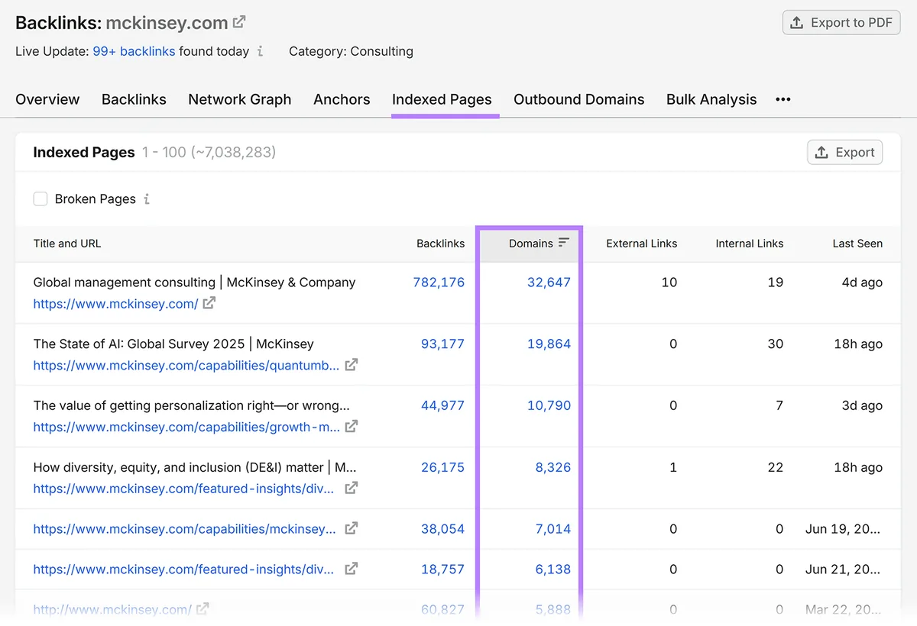Viewport: 917px width, 626px height.
Task: Click 'Category: Consulting' text
Action: [351, 51]
